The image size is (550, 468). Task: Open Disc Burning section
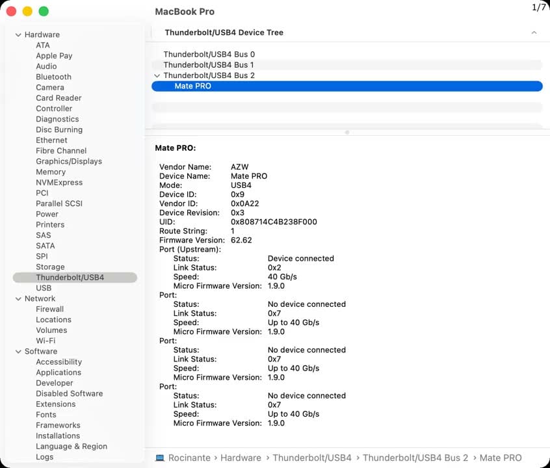tap(59, 129)
